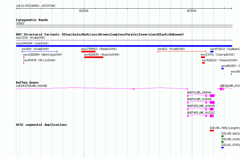Select the nsv518120 (Shaikh2009) label
The image size is (240, 158).
[220, 60]
